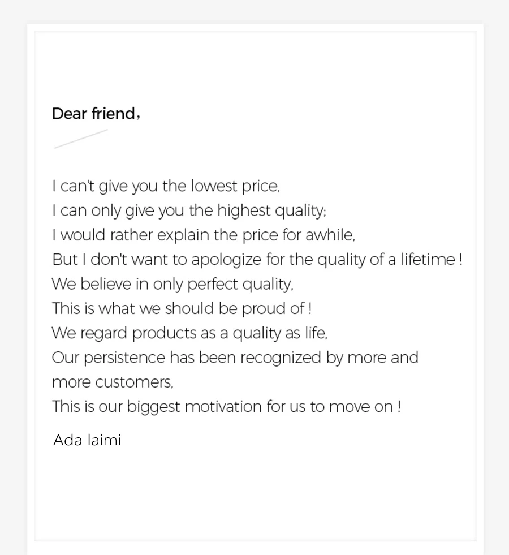Click the word "recognized" in the letter
This screenshot has width=509, height=555.
(x=280, y=358)
